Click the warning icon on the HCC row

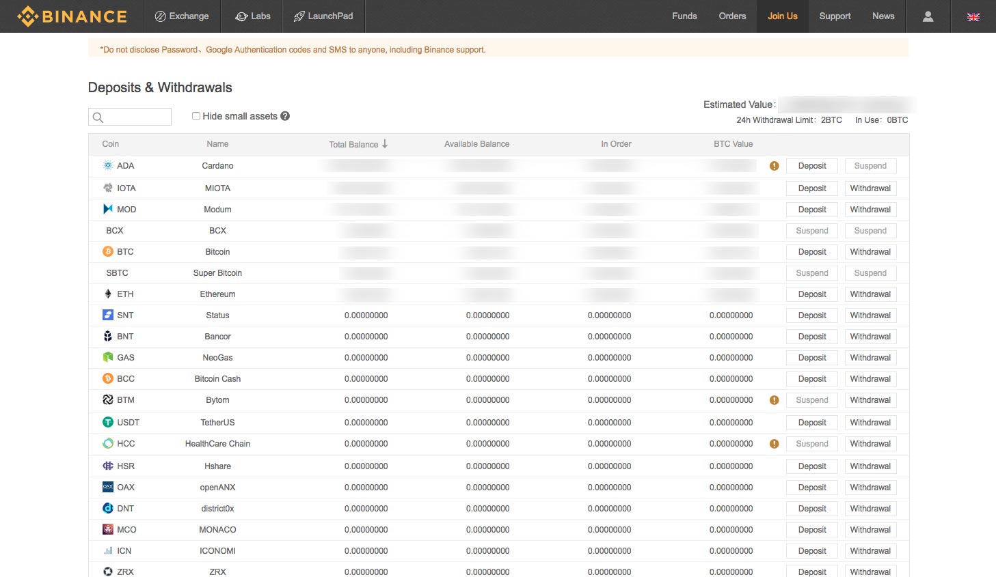click(x=774, y=444)
